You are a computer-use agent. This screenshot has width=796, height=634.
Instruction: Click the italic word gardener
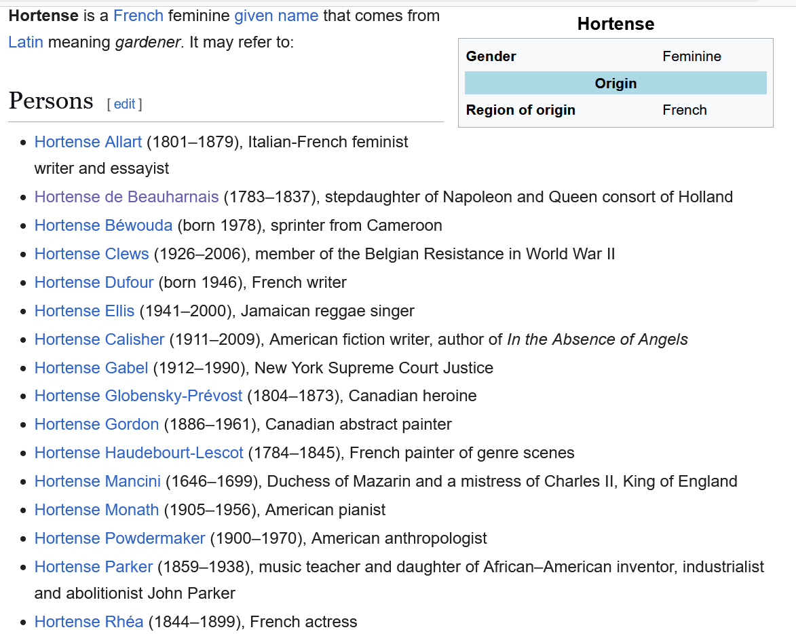pos(148,42)
